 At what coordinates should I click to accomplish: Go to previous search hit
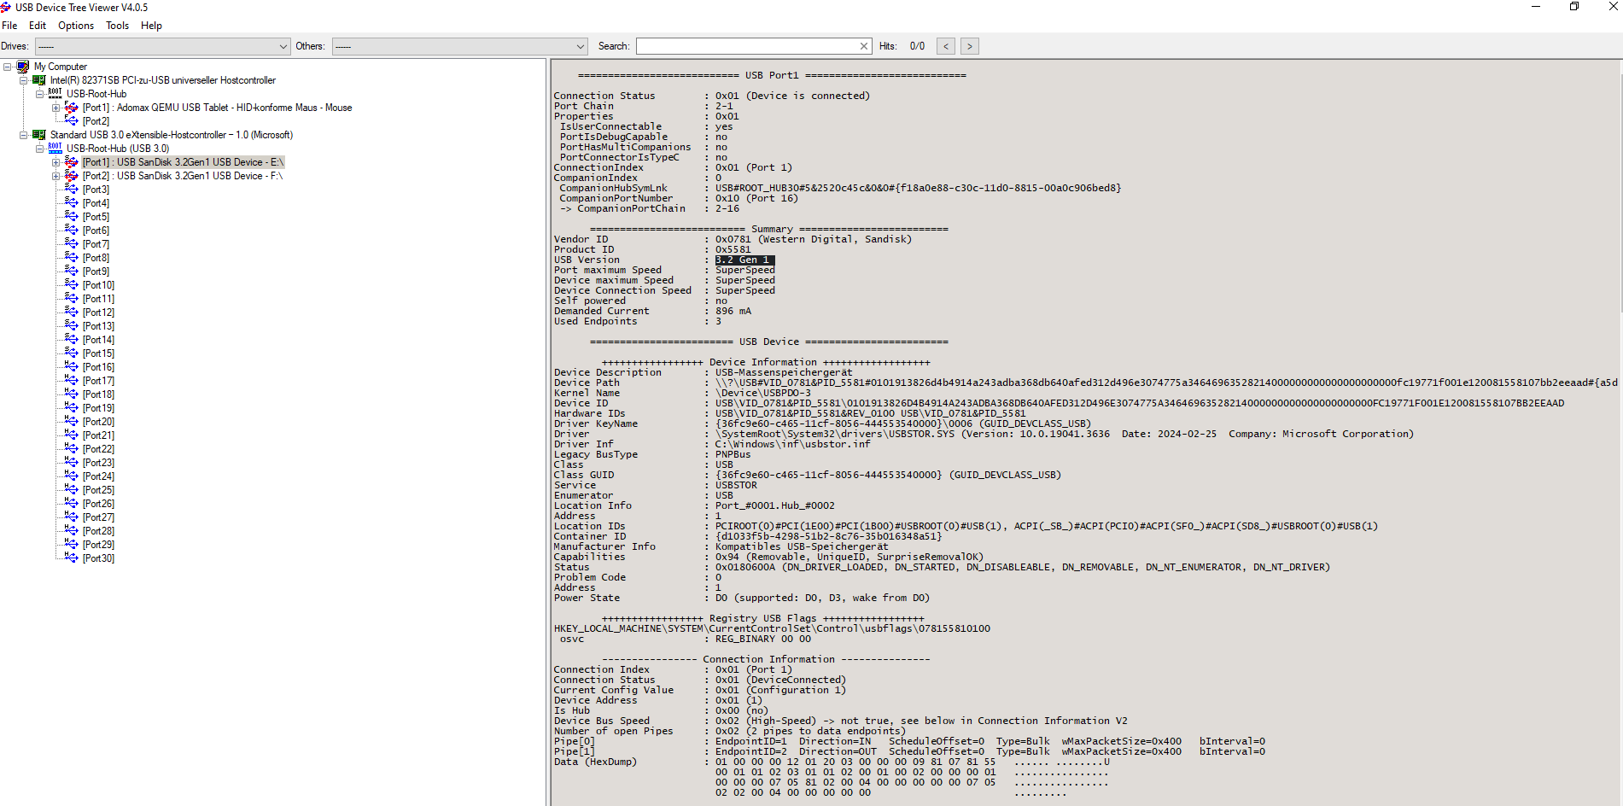(946, 46)
